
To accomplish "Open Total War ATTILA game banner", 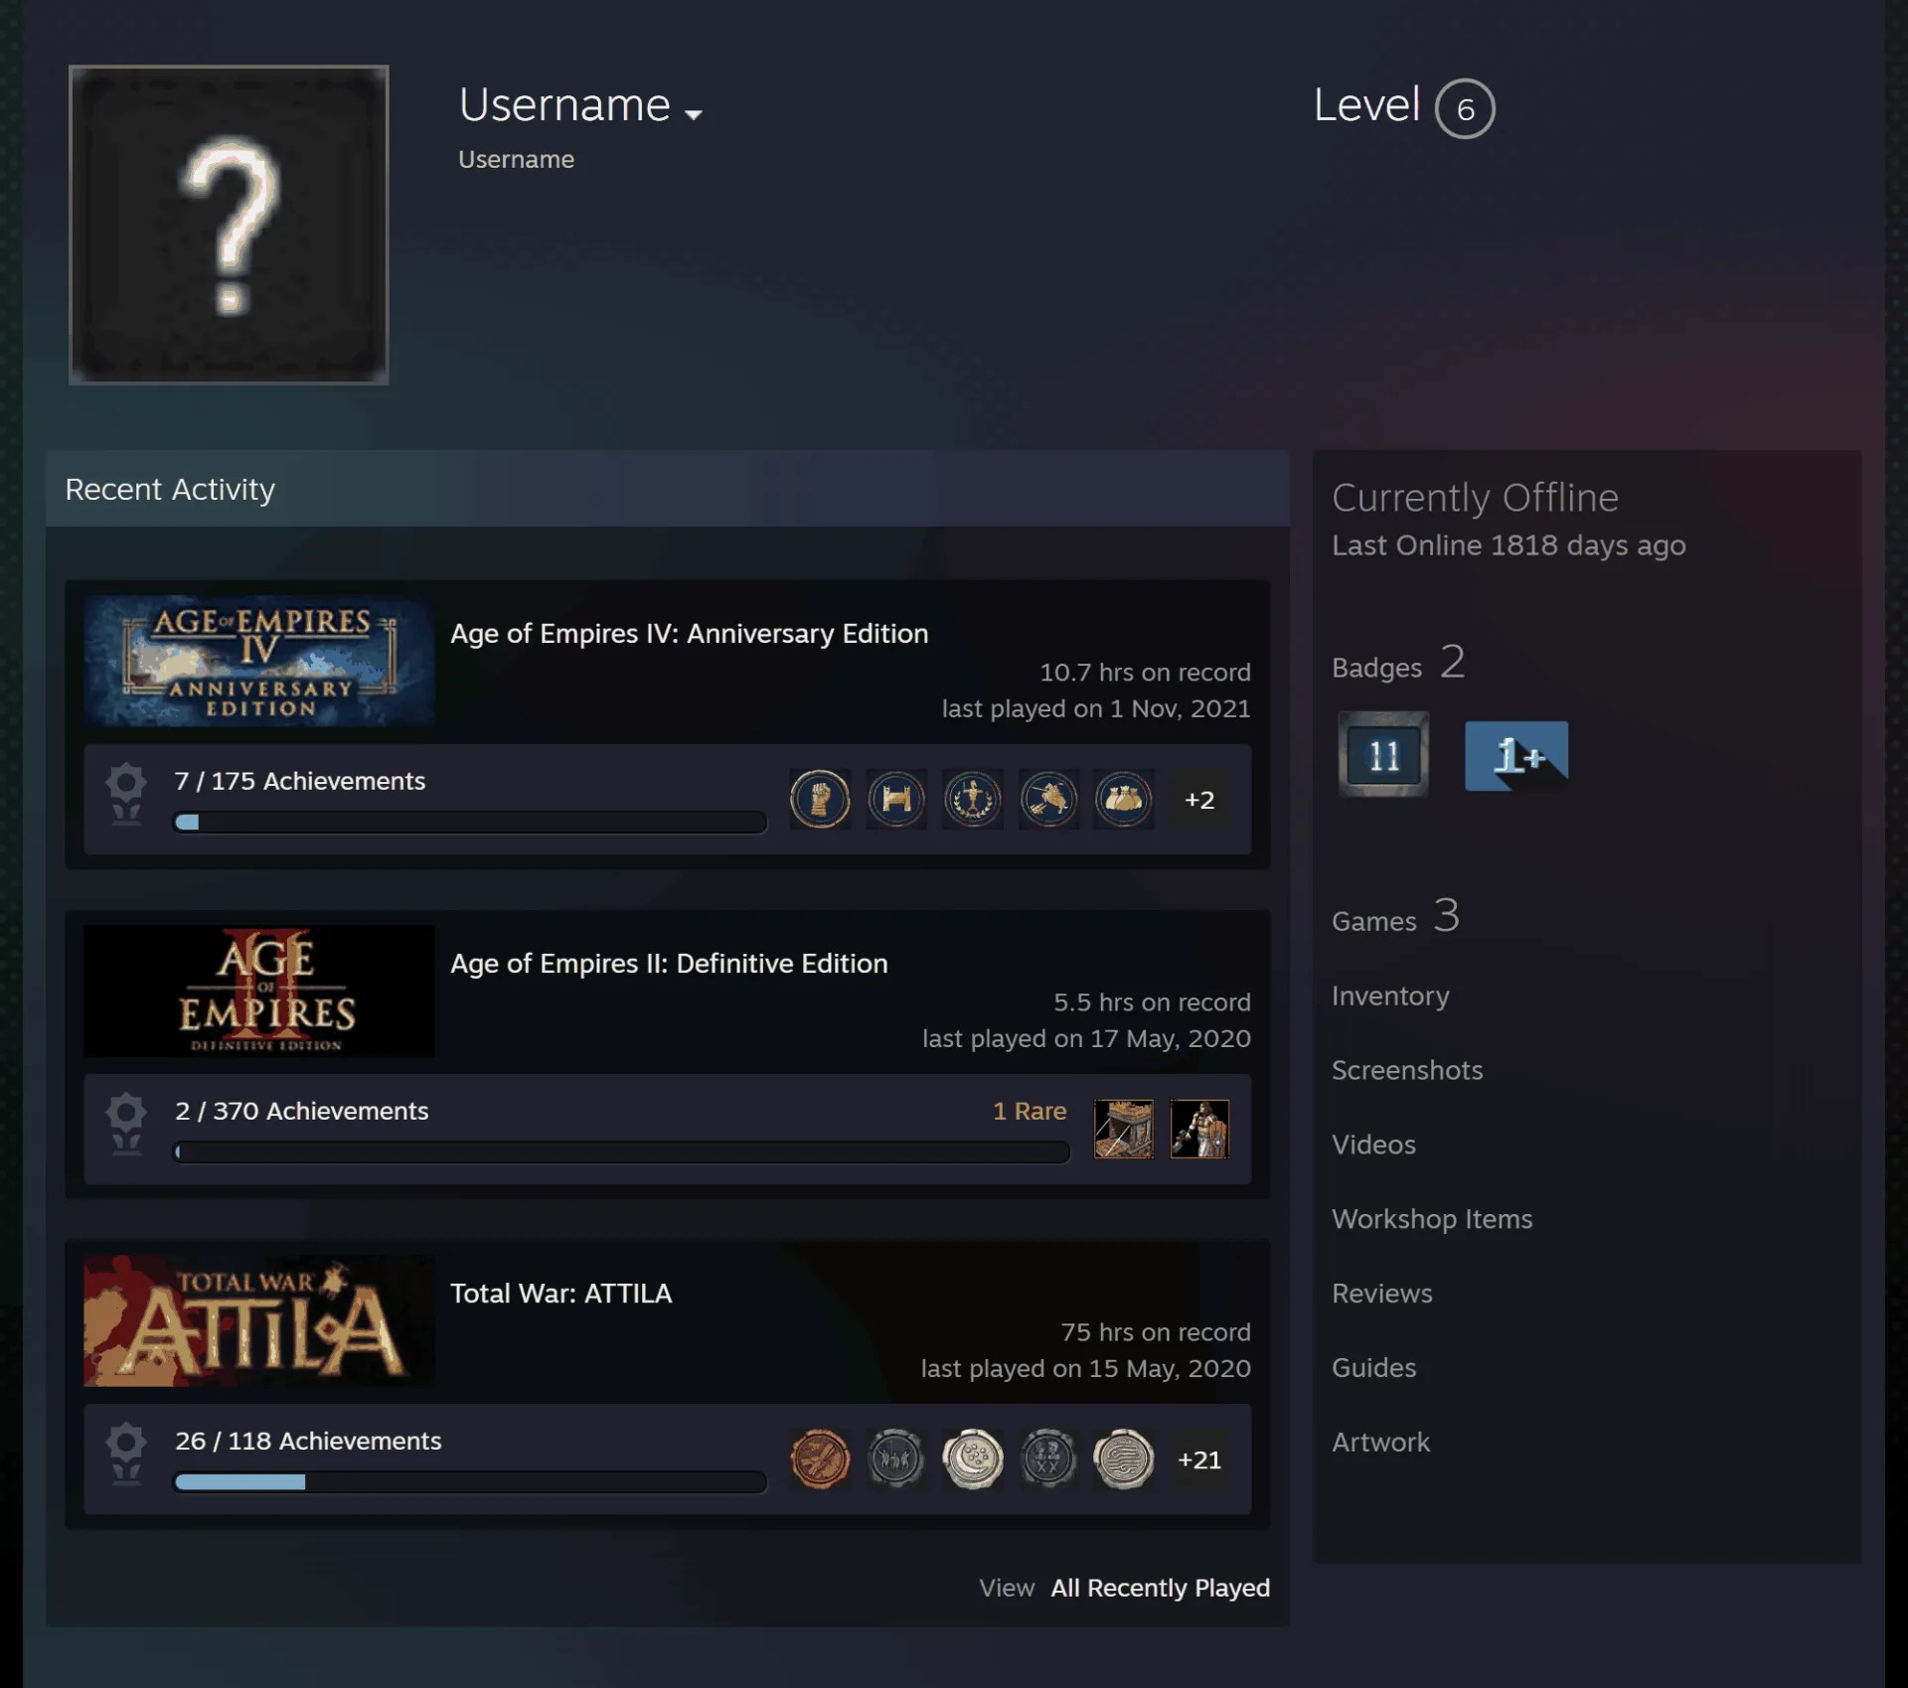I will (259, 1320).
